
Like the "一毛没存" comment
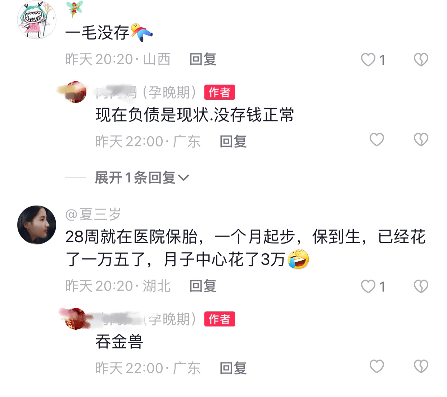point(368,60)
